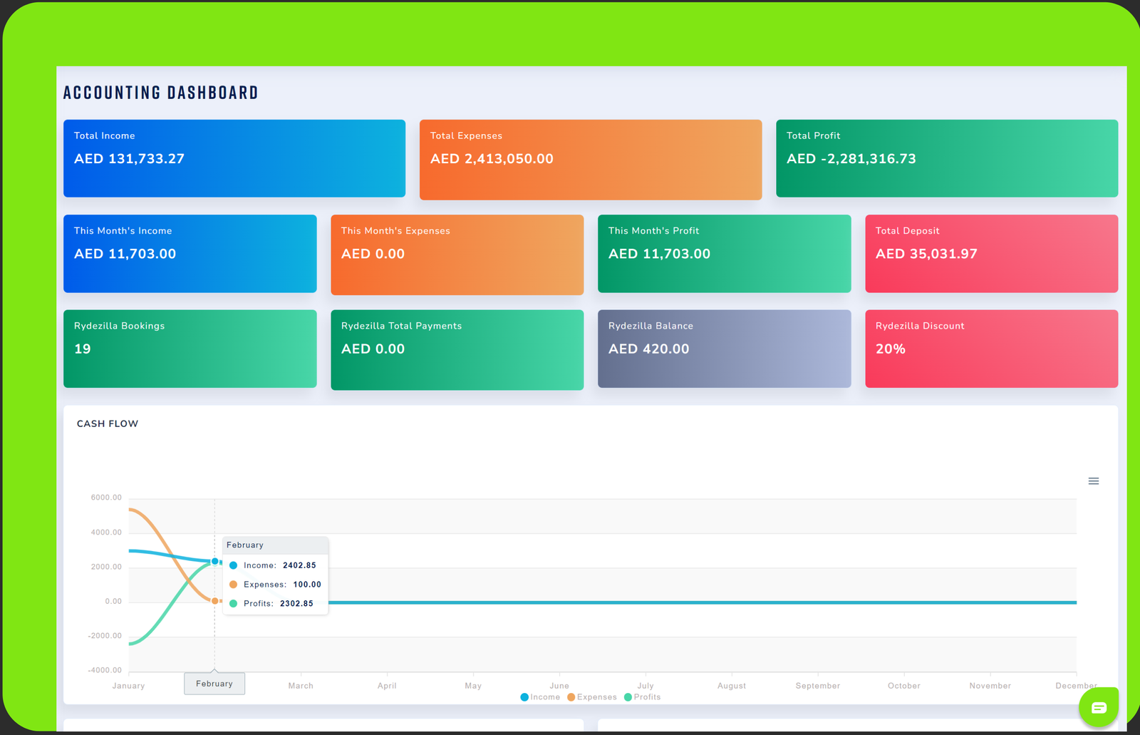Open the Rydezilla Balance card
This screenshot has width=1140, height=735.
pos(724,349)
